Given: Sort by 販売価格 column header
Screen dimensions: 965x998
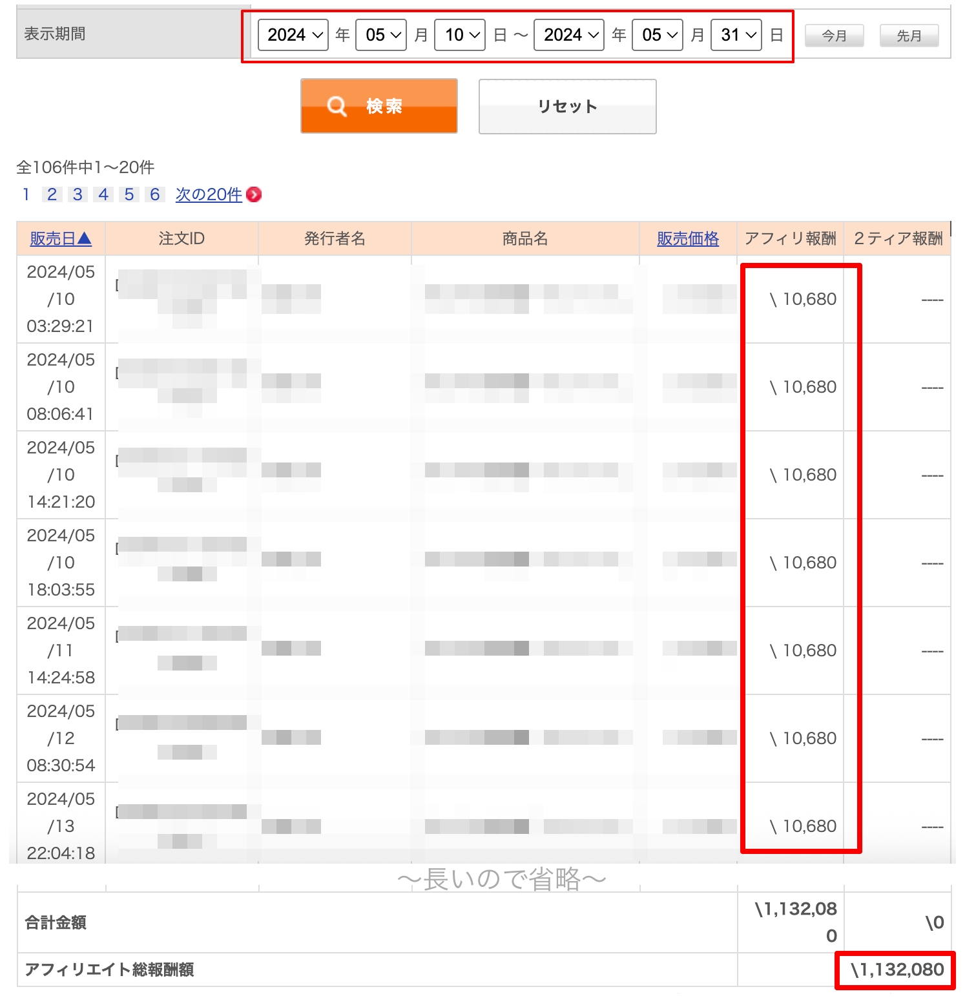Looking at the screenshot, I should point(688,239).
